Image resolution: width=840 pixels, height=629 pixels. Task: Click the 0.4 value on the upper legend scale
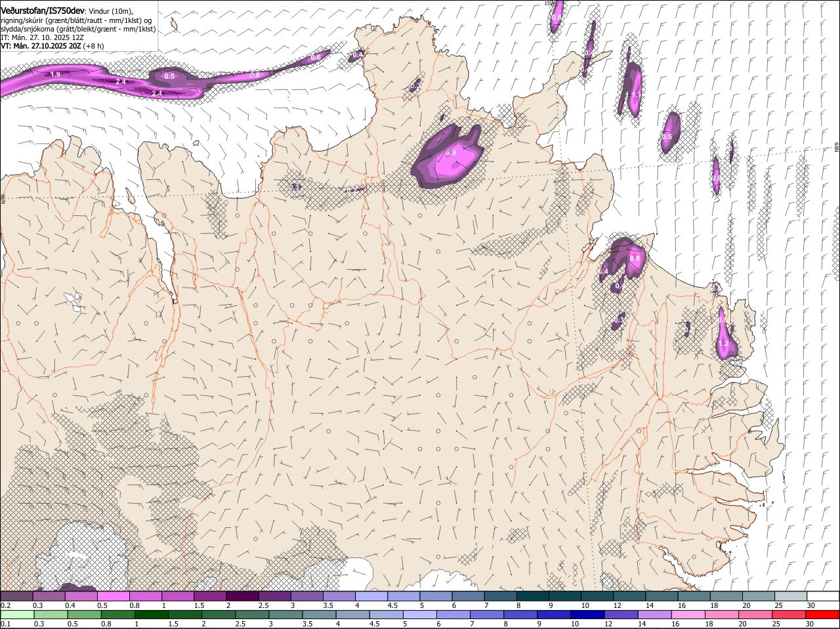(x=70, y=605)
